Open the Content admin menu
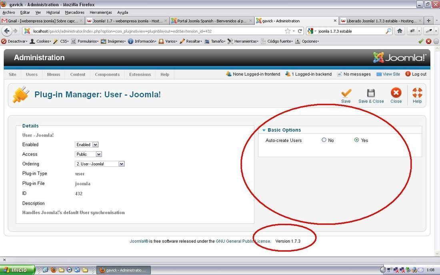The height and width of the screenshot is (275, 440). click(x=78, y=74)
